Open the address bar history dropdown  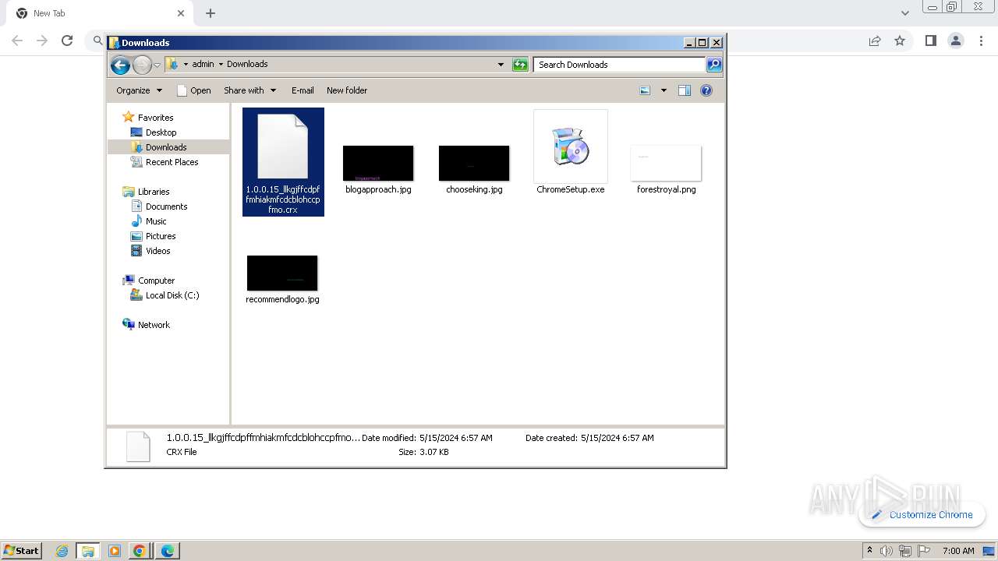click(501, 65)
